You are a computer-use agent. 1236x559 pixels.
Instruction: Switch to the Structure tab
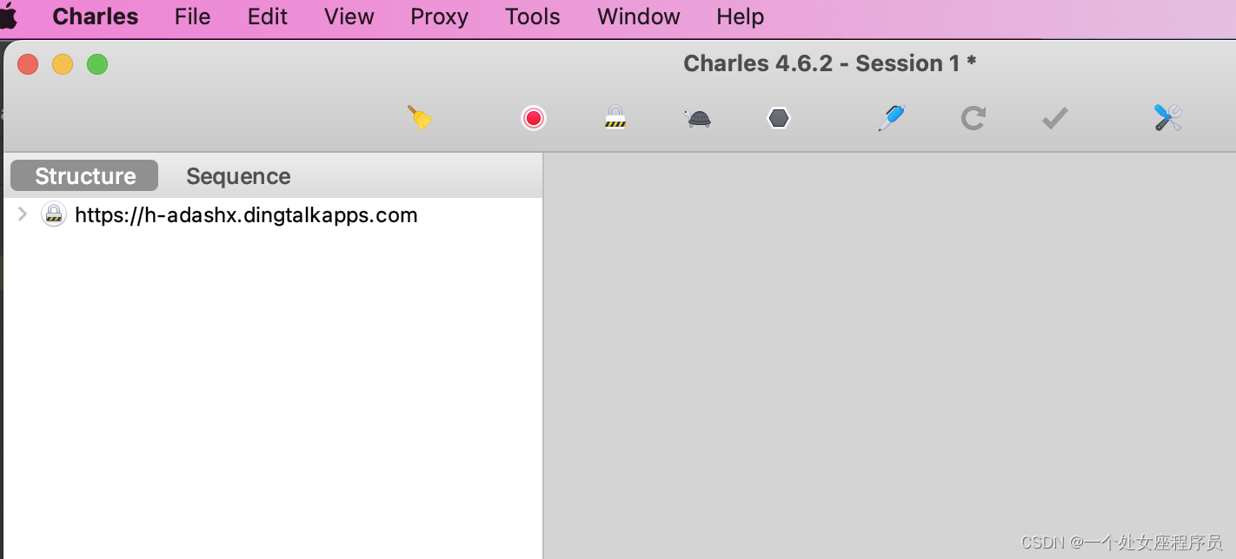point(84,175)
